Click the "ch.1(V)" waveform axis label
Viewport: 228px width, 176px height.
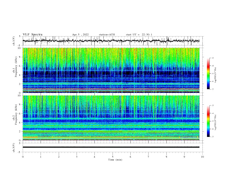click(x=14, y=41)
